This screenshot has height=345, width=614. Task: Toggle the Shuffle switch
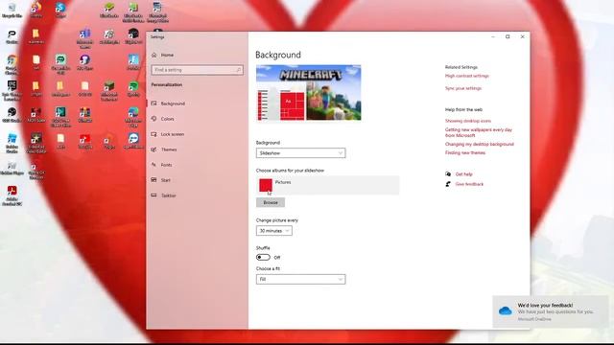(x=263, y=258)
